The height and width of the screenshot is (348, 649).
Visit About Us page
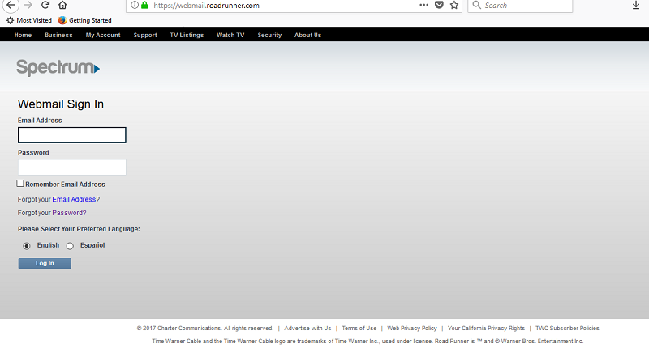[307, 35]
